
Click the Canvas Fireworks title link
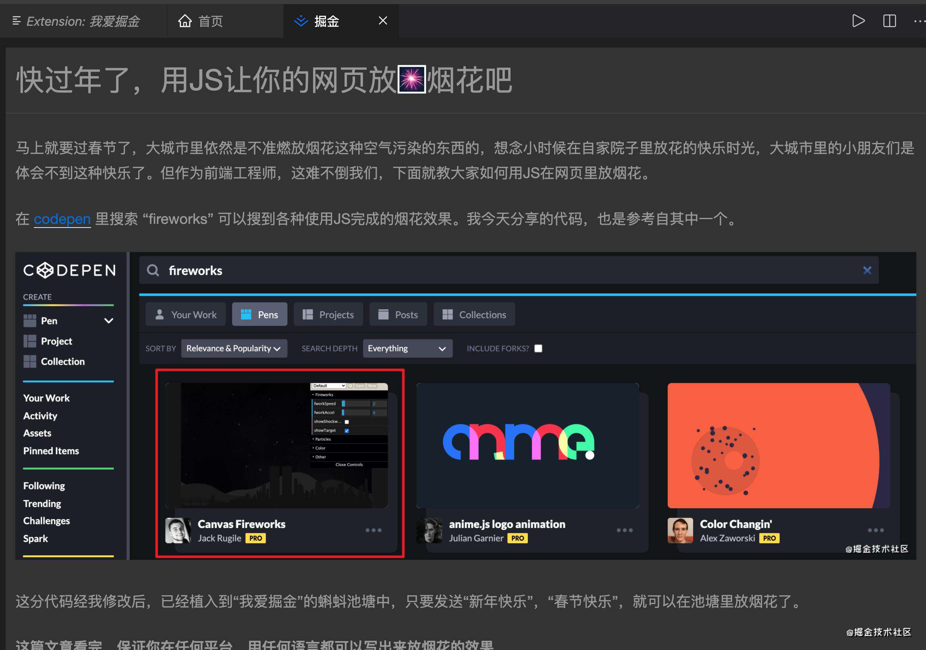241,524
